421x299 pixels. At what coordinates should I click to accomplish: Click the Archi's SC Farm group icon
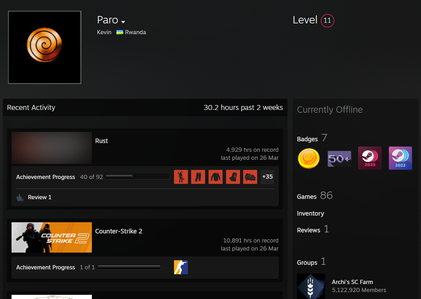(311, 286)
